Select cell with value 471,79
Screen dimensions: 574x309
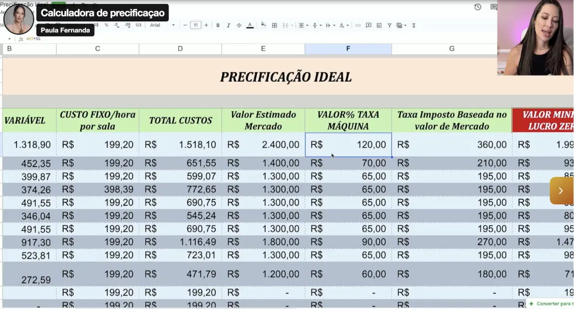180,274
